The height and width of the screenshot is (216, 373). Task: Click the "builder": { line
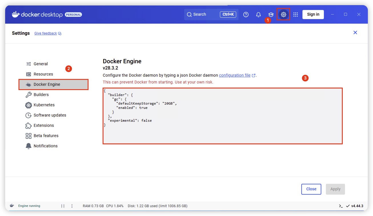tap(121, 95)
